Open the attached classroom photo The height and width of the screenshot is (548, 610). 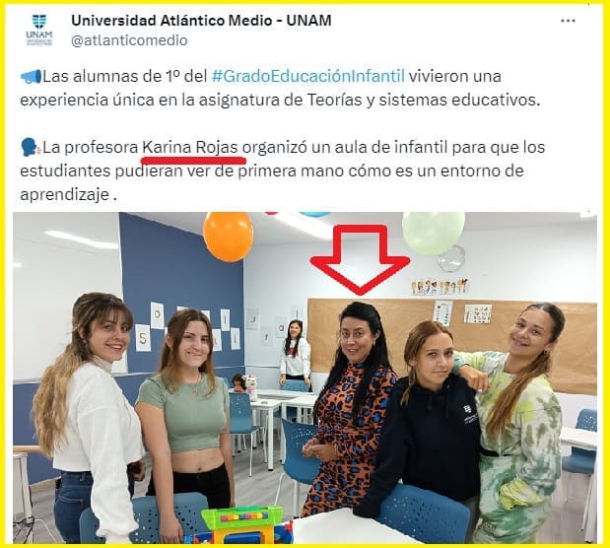click(305, 377)
